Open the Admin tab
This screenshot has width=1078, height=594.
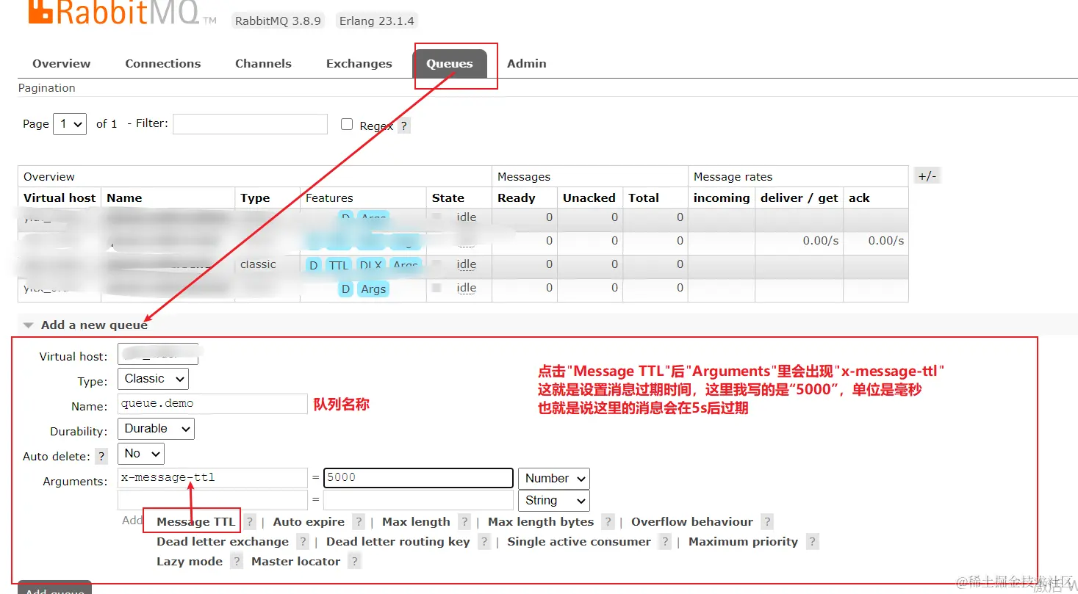pyautogui.click(x=527, y=63)
